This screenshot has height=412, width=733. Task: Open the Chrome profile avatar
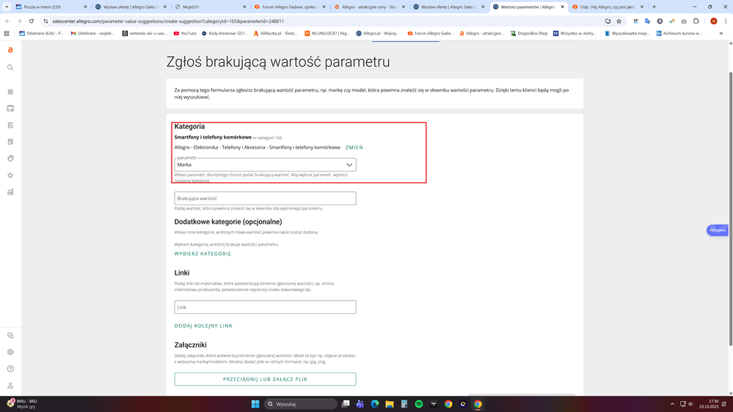(713, 21)
